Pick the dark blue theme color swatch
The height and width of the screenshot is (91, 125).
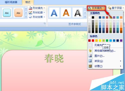[100, 17]
